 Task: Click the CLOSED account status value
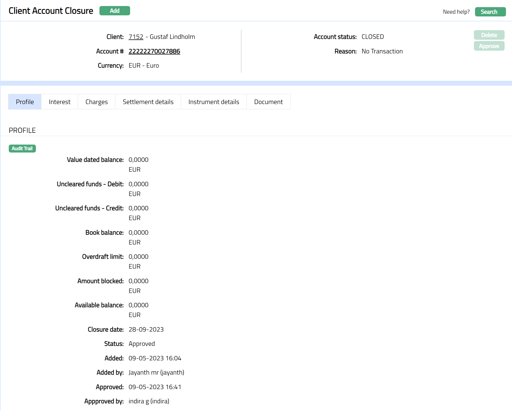click(373, 37)
